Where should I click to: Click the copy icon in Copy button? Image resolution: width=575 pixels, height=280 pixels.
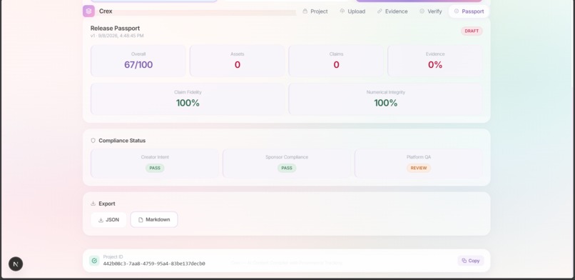[464, 261]
